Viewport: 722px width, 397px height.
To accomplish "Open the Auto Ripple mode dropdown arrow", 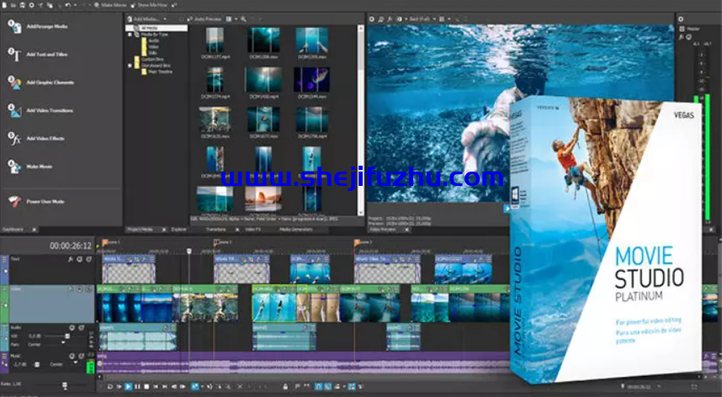I will point(344,387).
